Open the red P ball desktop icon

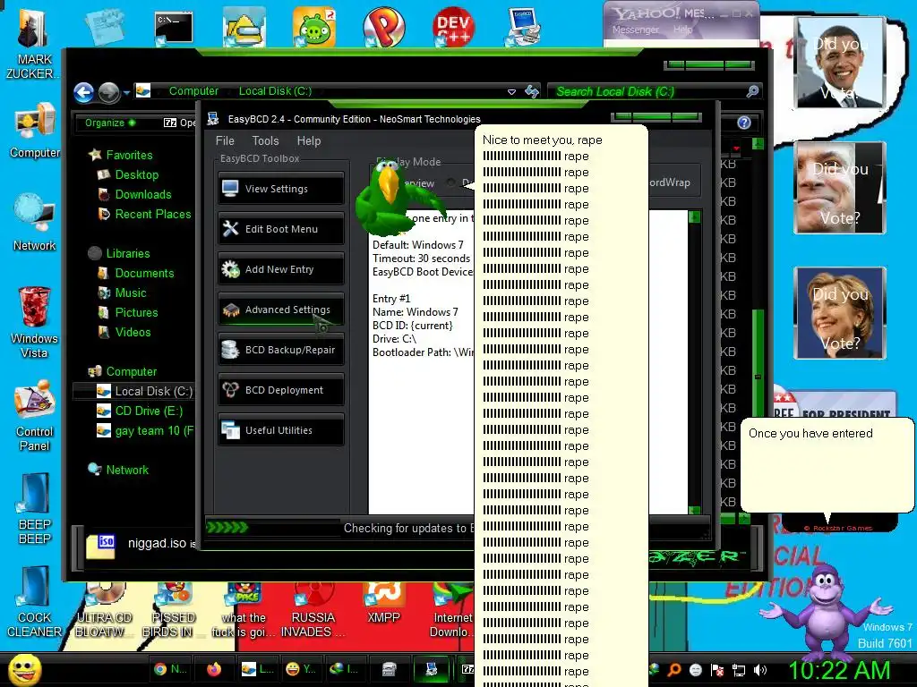[383, 26]
